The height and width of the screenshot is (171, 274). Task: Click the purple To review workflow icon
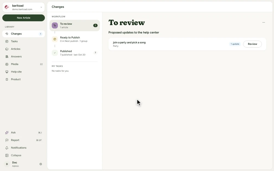[x=55, y=25]
